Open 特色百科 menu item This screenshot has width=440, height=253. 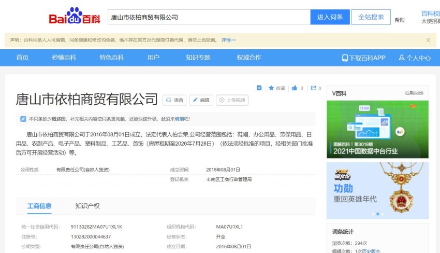point(112,58)
